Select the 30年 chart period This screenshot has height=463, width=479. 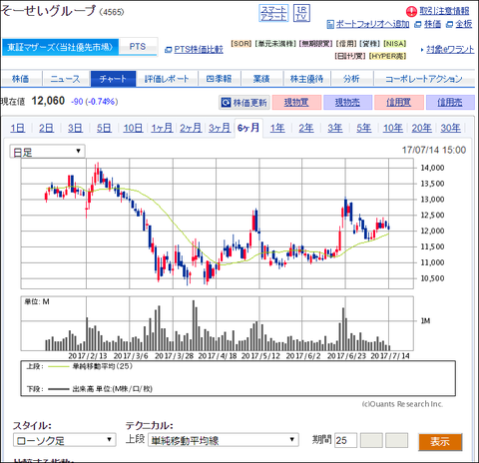[x=451, y=128]
